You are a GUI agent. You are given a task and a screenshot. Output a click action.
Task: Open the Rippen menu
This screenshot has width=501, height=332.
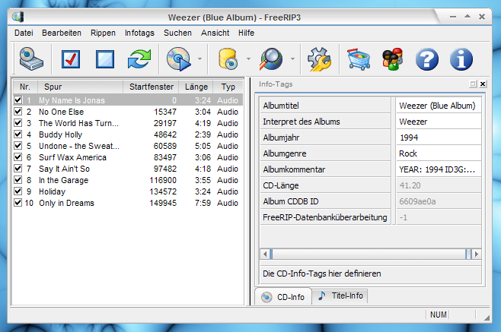click(103, 33)
